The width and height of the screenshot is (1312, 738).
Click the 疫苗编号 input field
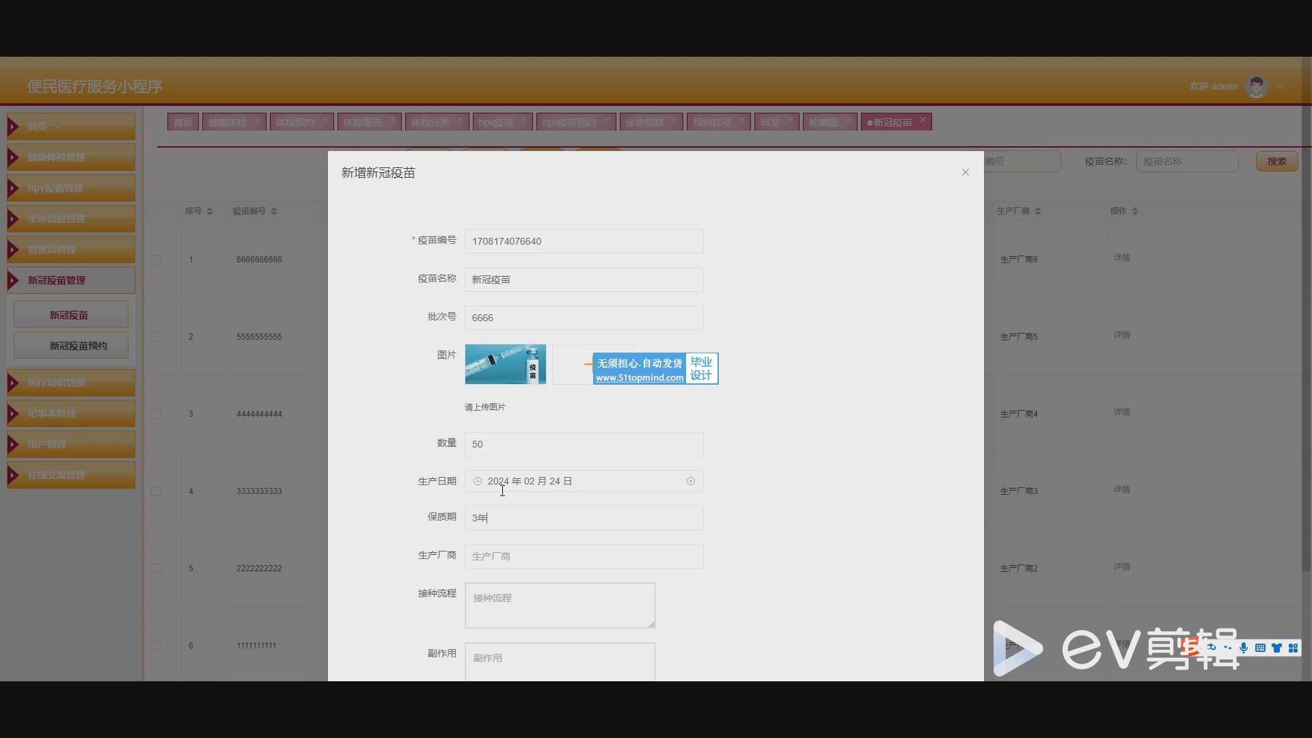[584, 241]
